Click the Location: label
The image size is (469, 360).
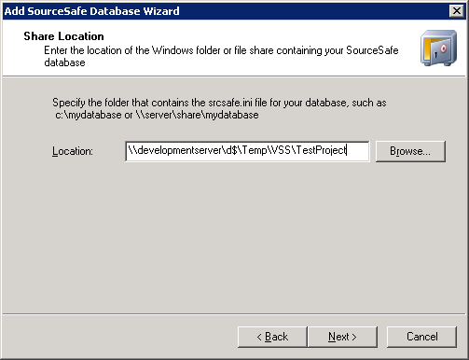pyautogui.click(x=73, y=151)
